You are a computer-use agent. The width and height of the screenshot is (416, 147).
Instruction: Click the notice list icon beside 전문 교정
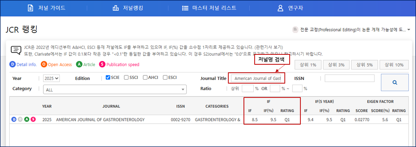295,30
